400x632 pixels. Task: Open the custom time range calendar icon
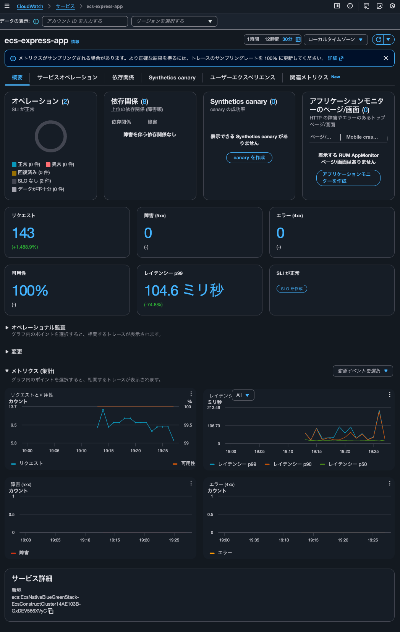click(x=298, y=39)
